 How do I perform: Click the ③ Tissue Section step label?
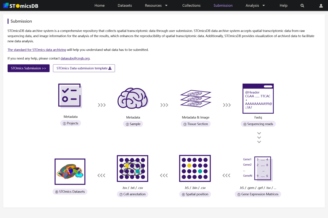(x=196, y=124)
